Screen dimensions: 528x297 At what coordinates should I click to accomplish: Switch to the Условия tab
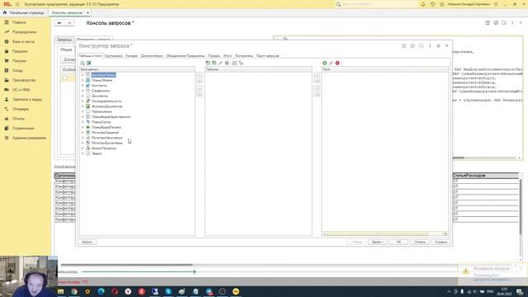(132, 56)
